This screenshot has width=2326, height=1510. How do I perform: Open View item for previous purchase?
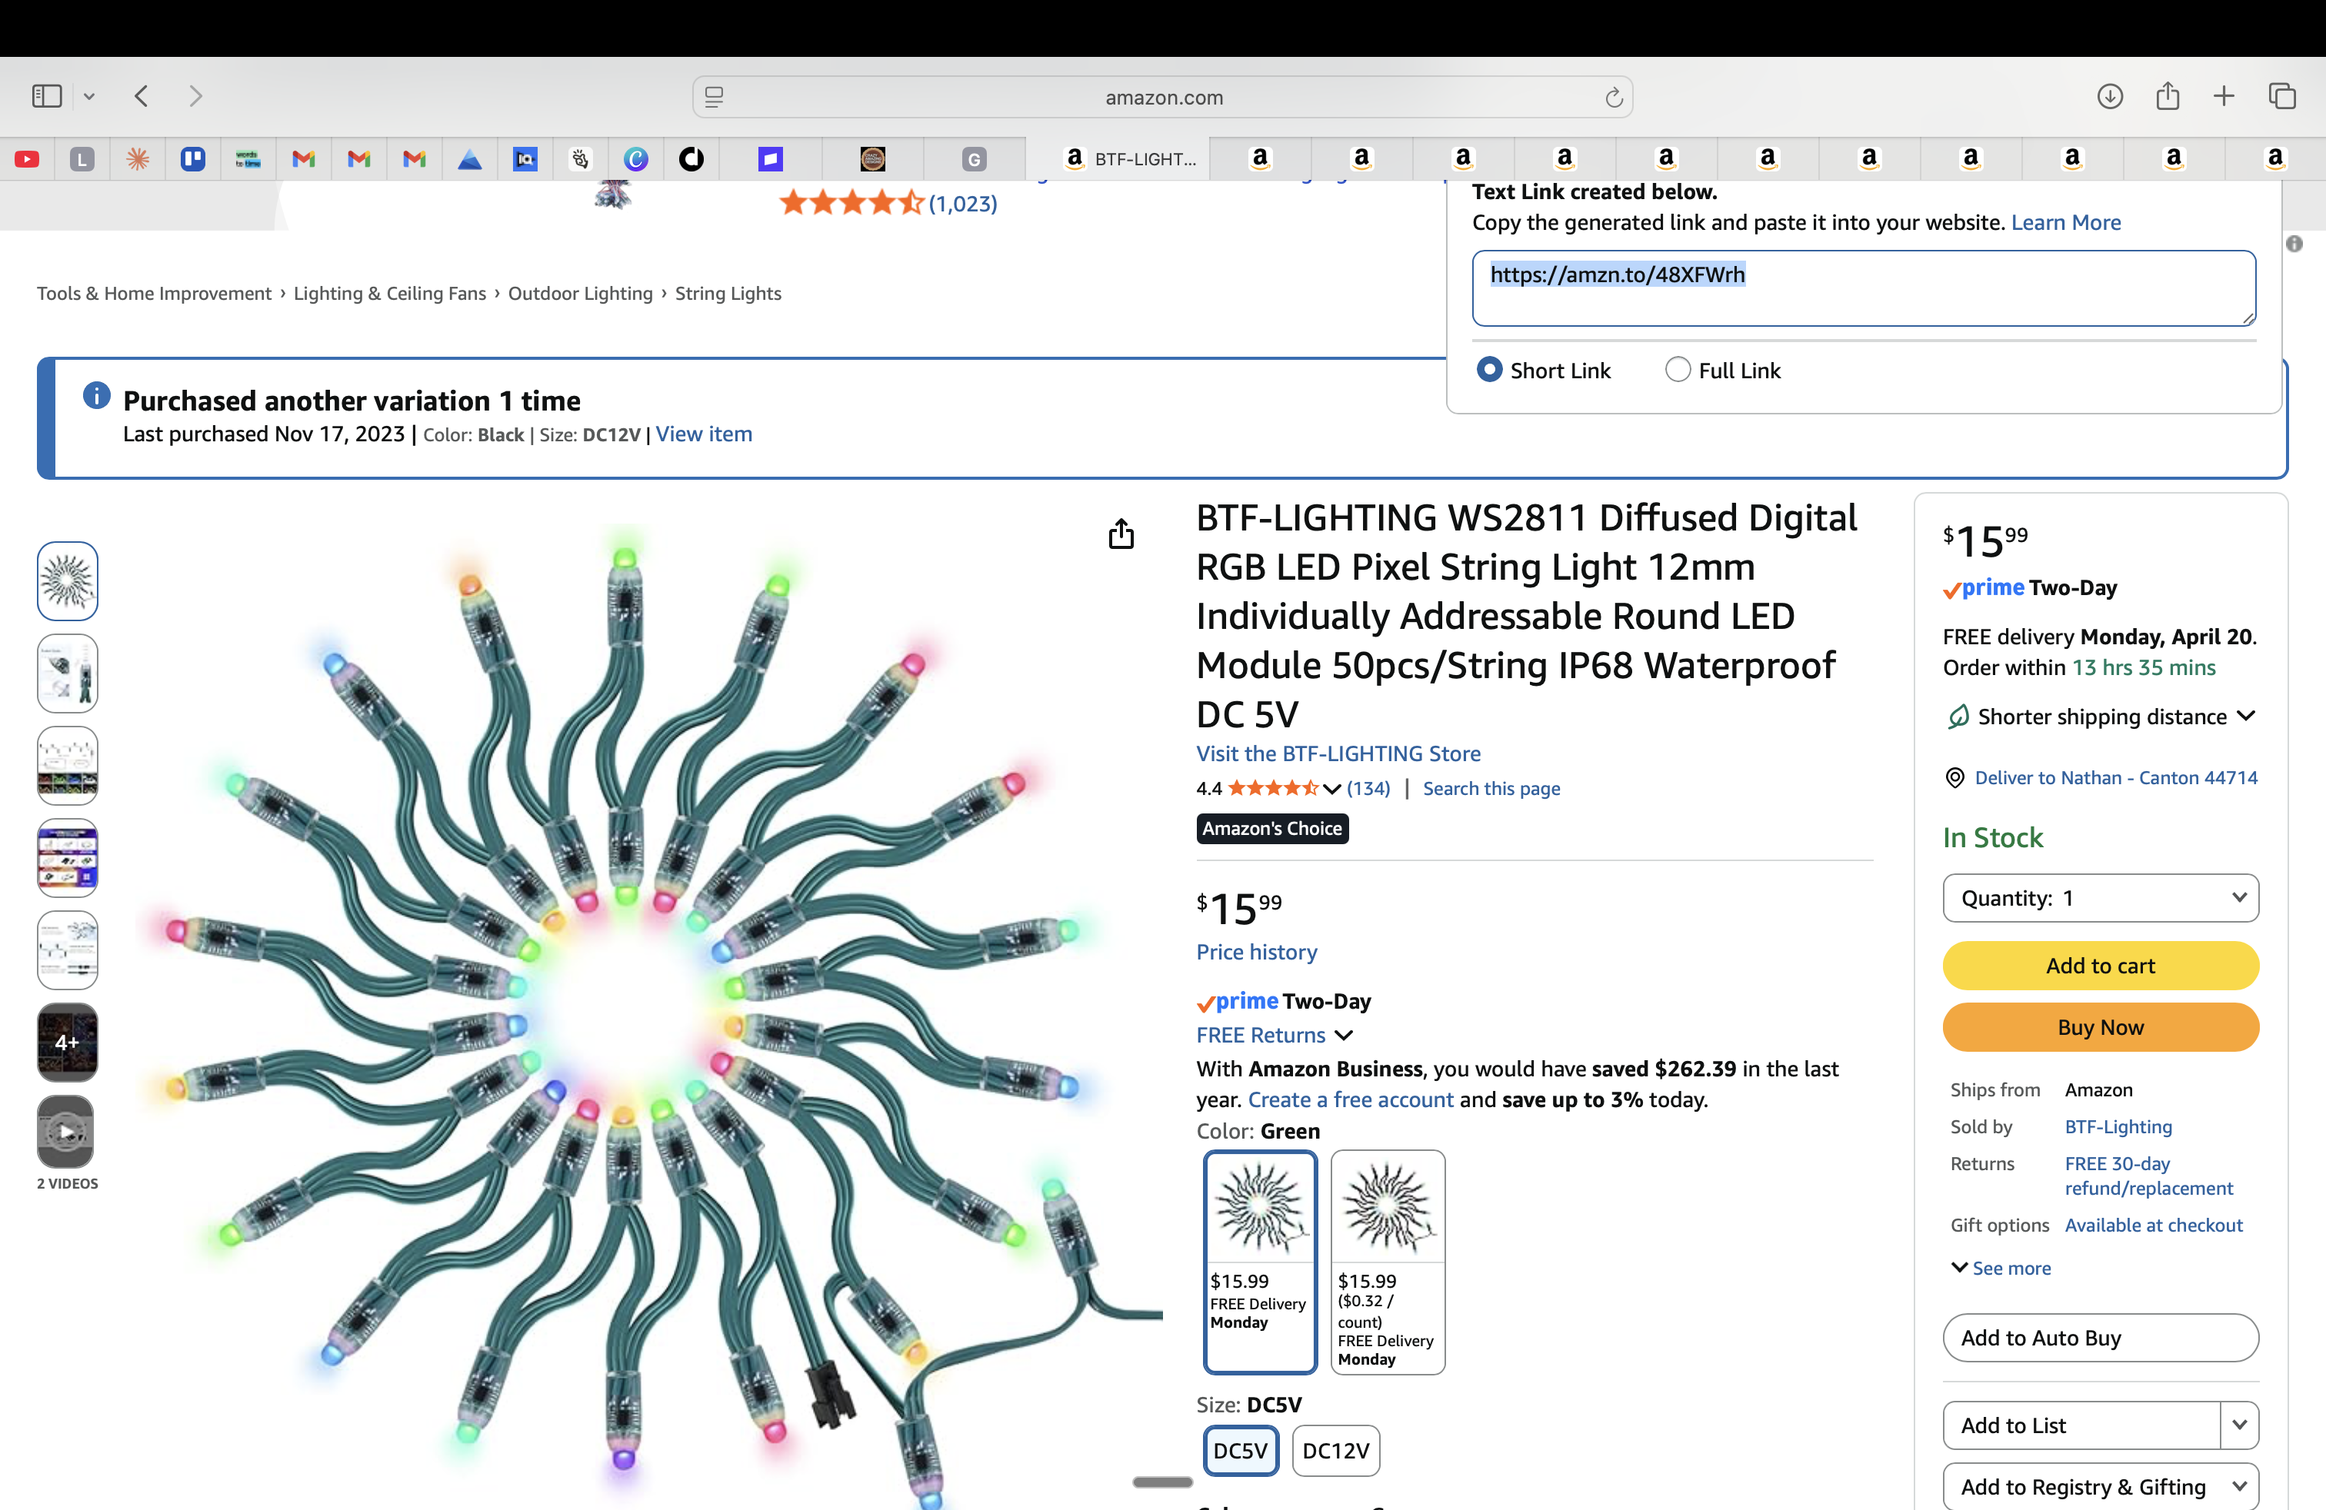[704, 434]
